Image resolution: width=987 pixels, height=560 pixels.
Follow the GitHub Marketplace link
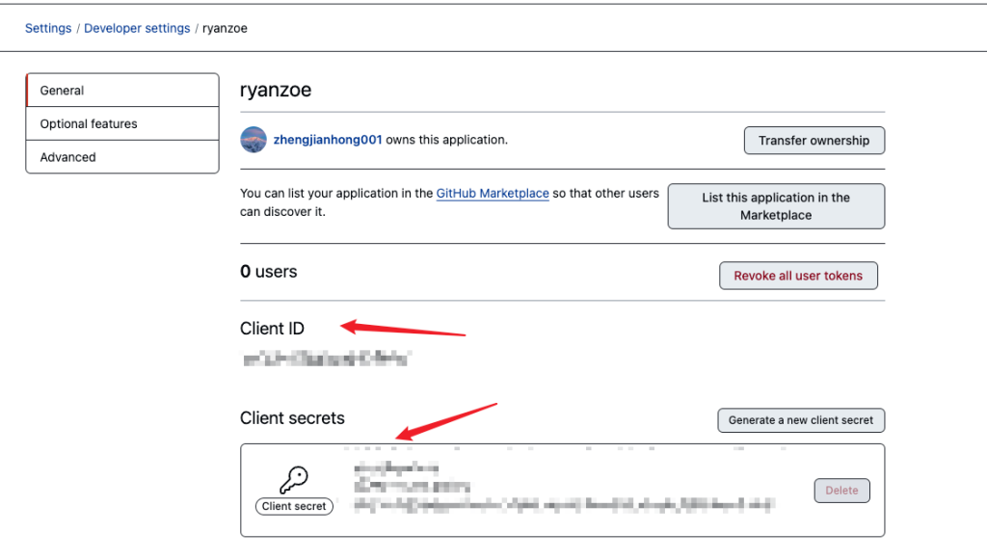pyautogui.click(x=493, y=193)
